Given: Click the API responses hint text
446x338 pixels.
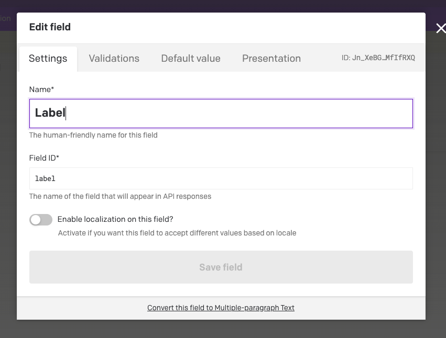Looking at the screenshot, I should point(120,197).
